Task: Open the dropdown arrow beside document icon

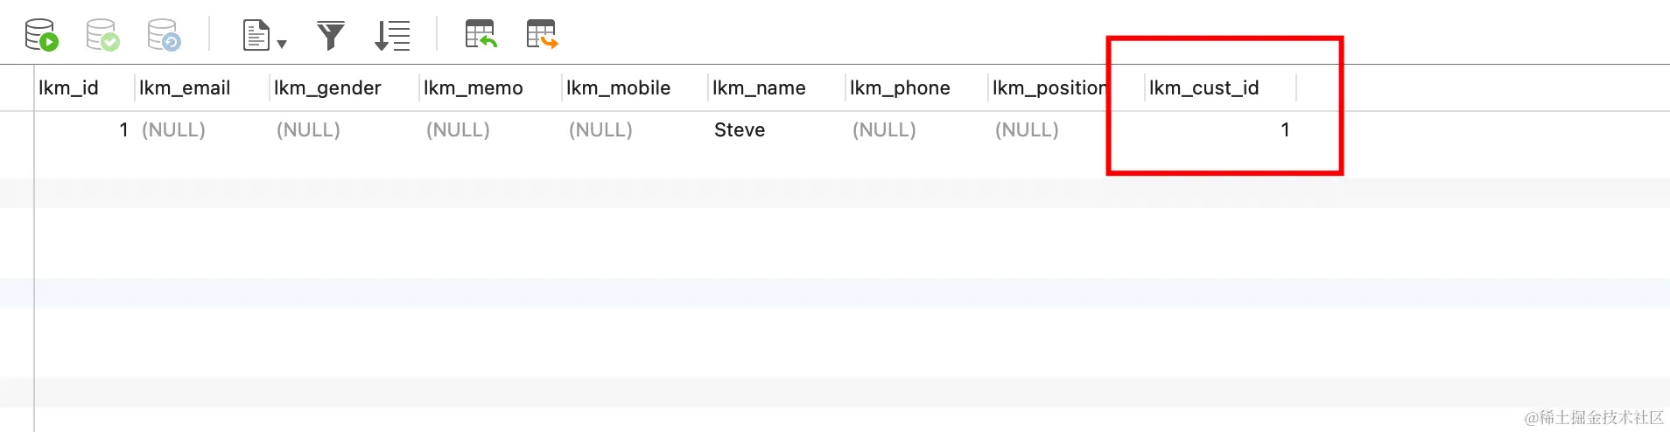Action: click(282, 43)
